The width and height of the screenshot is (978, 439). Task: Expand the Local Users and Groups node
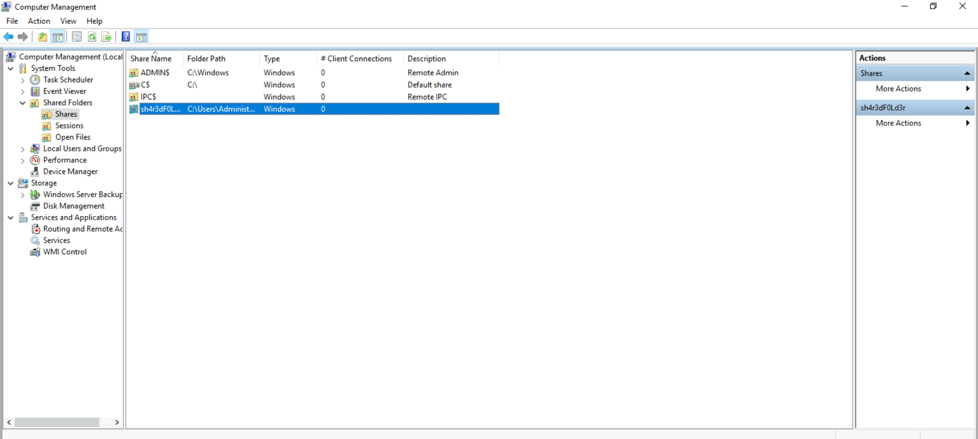point(22,149)
